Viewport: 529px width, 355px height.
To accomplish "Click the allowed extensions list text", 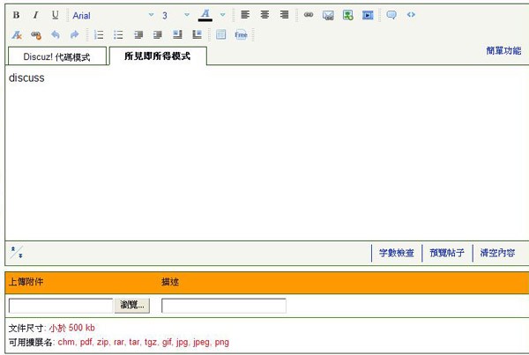I will (x=144, y=342).
